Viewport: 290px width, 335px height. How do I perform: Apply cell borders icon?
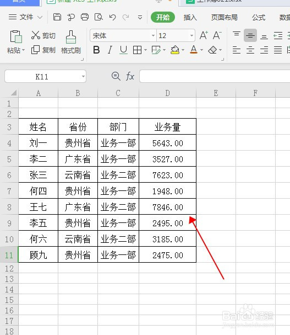click(137, 50)
